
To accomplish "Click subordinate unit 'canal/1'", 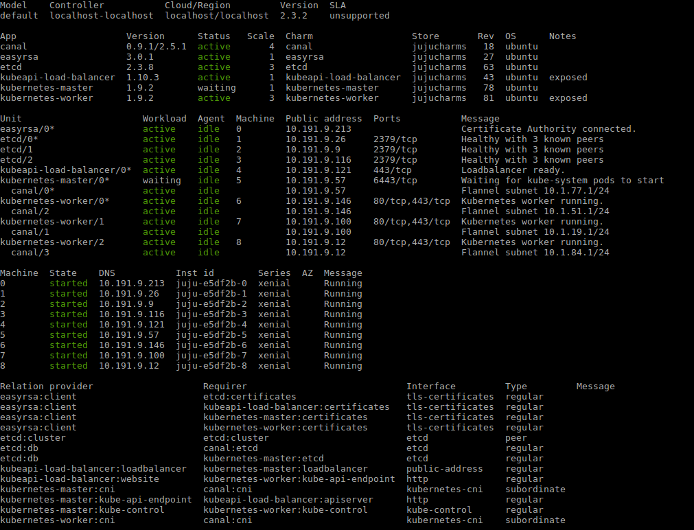I will click(30, 231).
